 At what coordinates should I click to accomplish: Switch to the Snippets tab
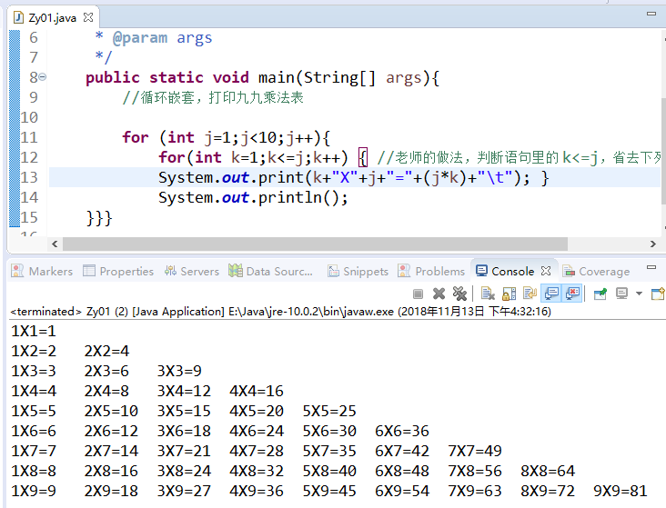coord(358,271)
